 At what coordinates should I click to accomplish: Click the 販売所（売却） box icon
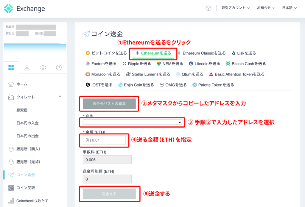coord(11,162)
